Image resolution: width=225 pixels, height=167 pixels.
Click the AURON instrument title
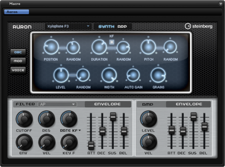(22, 27)
